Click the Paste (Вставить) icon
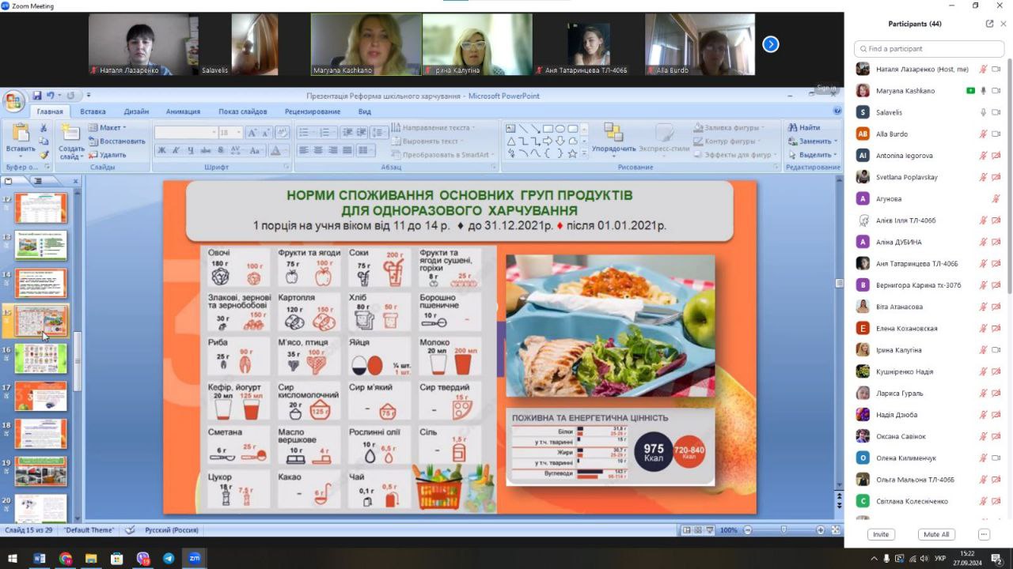 tap(20, 138)
